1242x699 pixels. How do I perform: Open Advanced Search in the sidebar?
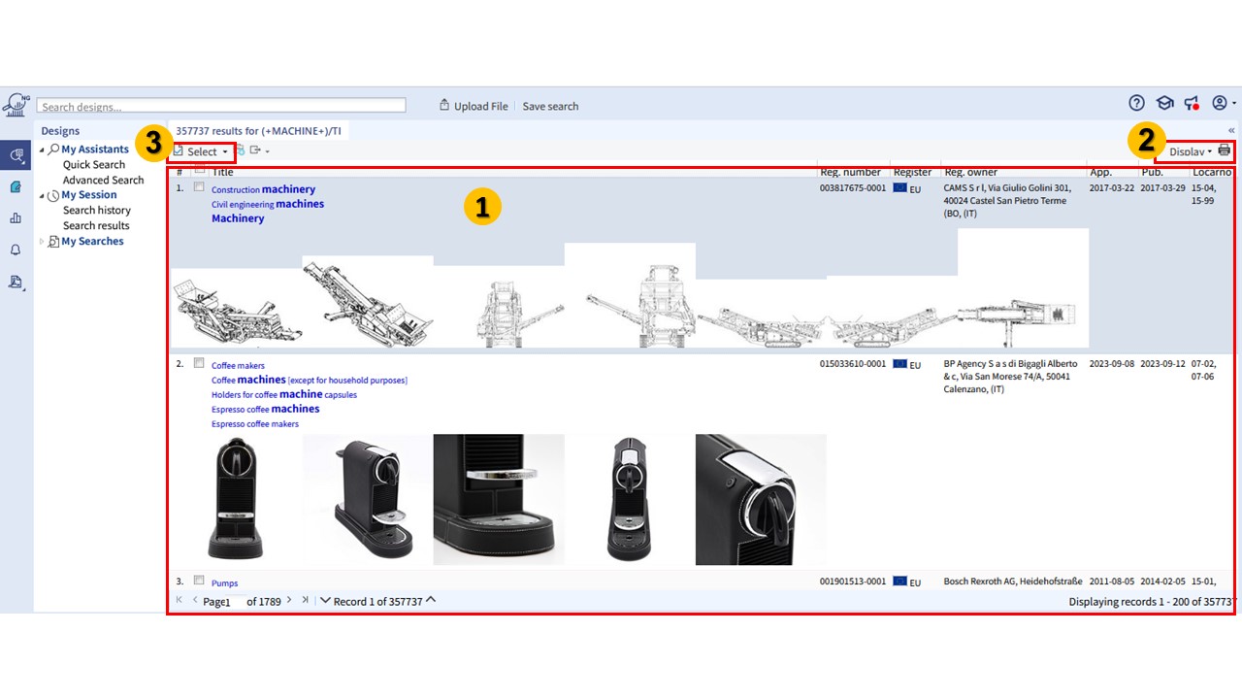click(x=103, y=180)
